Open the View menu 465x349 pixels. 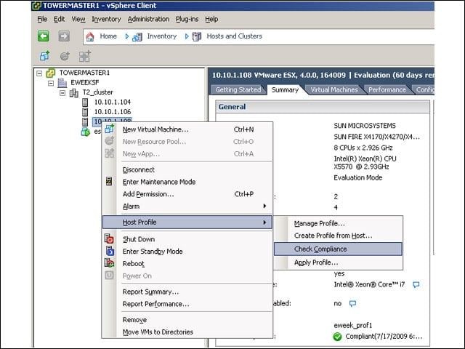click(78, 20)
